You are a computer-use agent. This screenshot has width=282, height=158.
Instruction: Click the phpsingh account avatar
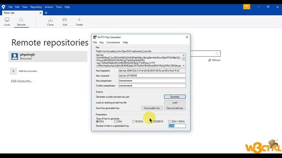point(15,56)
